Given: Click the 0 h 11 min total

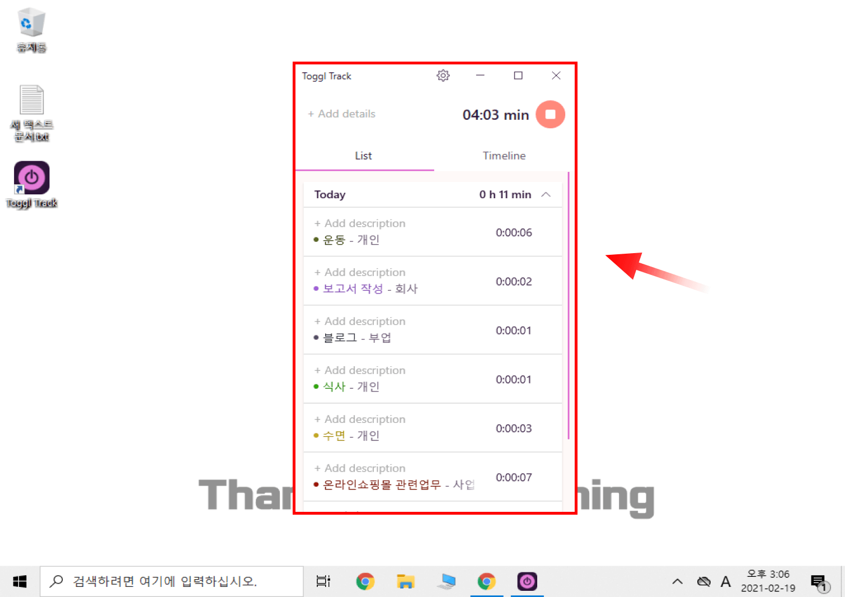Looking at the screenshot, I should (505, 194).
